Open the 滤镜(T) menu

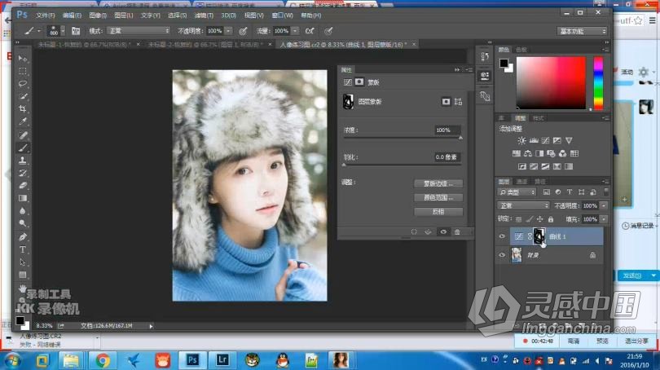point(204,15)
